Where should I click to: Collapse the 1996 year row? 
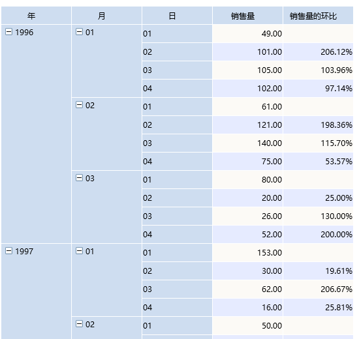click(8, 31)
